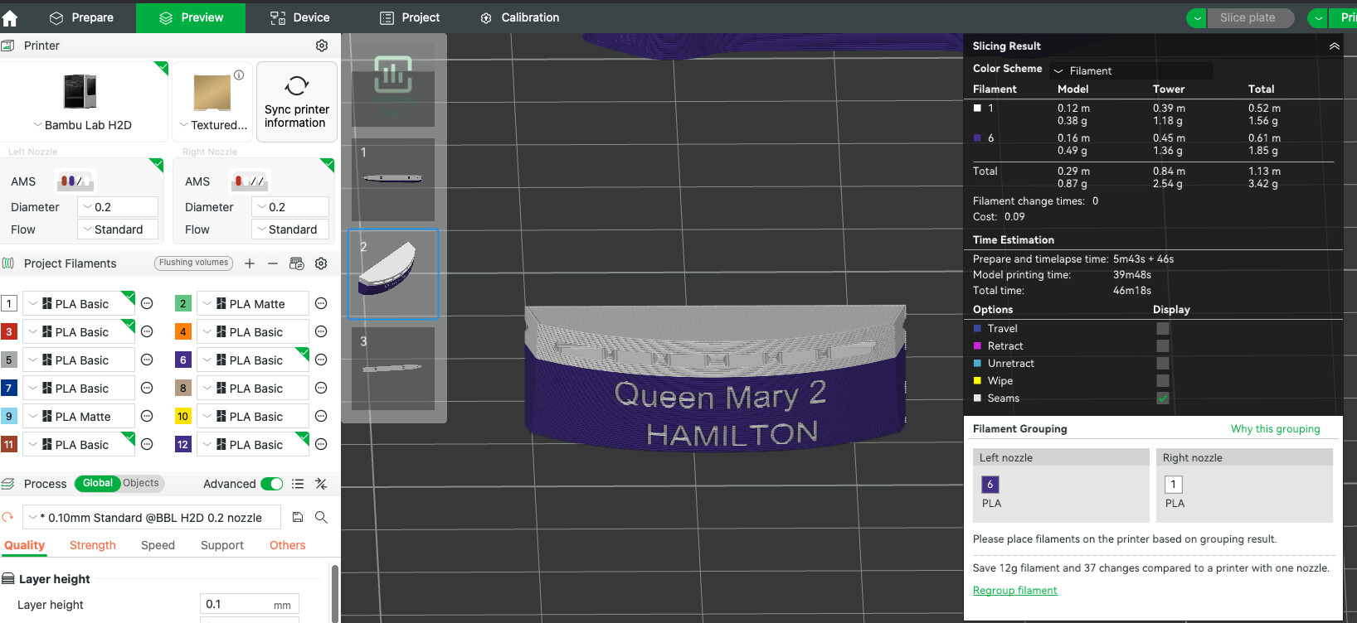Open right nozzle Flow Standard dropdown

(x=290, y=229)
